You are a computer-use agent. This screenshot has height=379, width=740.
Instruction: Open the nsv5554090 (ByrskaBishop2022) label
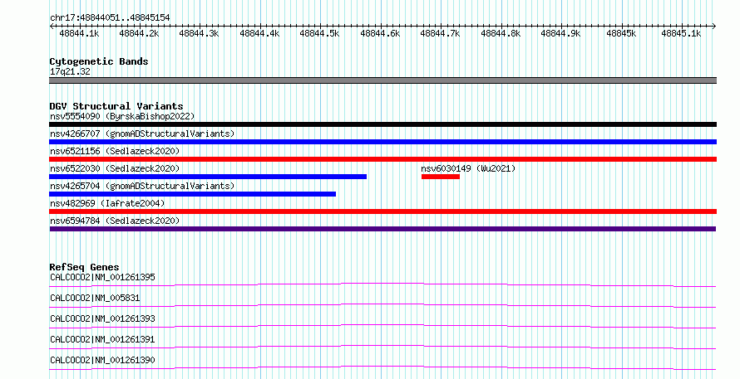click(x=122, y=116)
